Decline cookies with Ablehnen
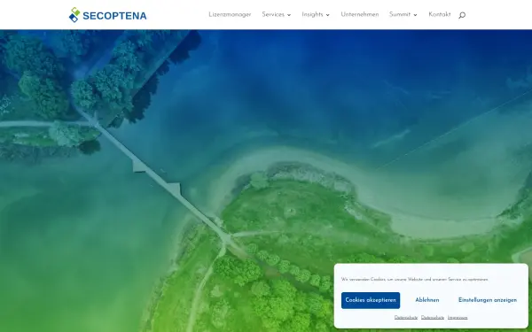Viewport: 532px width, 332px height. click(x=427, y=300)
